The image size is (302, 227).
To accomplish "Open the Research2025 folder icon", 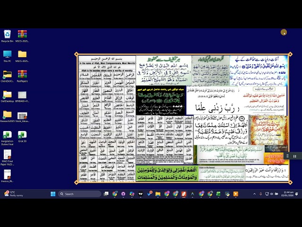I will tap(8, 115).
